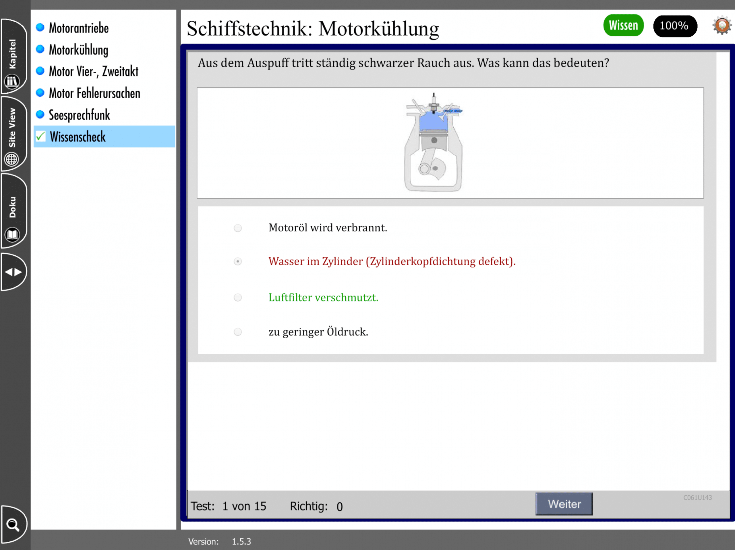Open the Motorkühlung chapter
The width and height of the screenshot is (735, 550).
pyautogui.click(x=78, y=50)
